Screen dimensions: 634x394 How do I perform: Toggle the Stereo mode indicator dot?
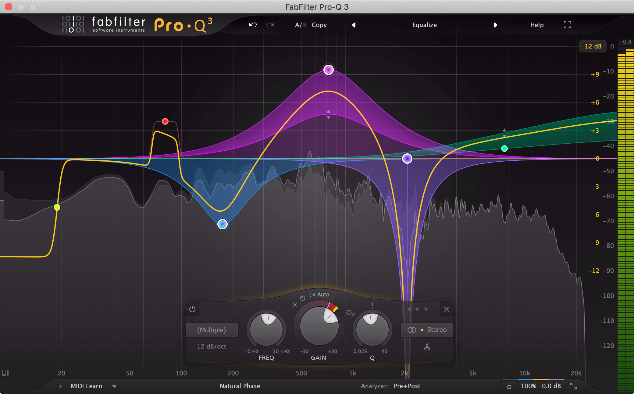pyautogui.click(x=422, y=330)
